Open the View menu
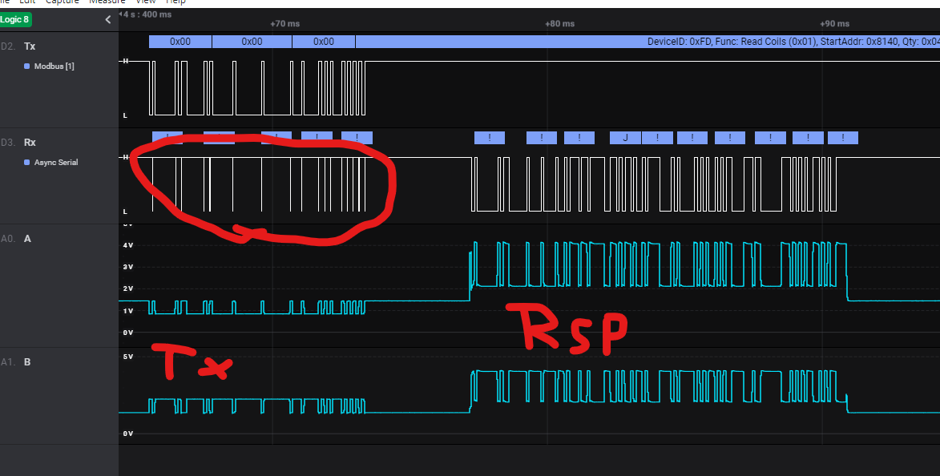Image resolution: width=940 pixels, height=476 pixels. [x=146, y=2]
